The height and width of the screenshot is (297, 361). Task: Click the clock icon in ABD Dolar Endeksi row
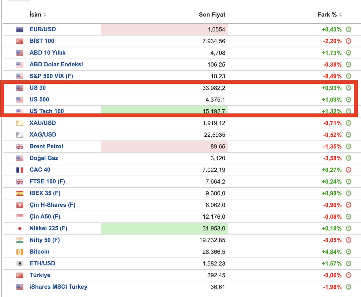[x=349, y=65]
